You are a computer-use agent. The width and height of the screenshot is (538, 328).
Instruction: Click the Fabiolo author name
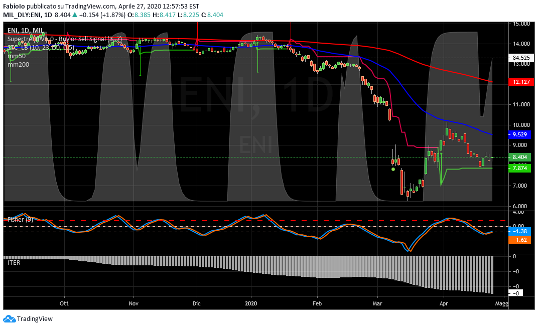click(15, 7)
